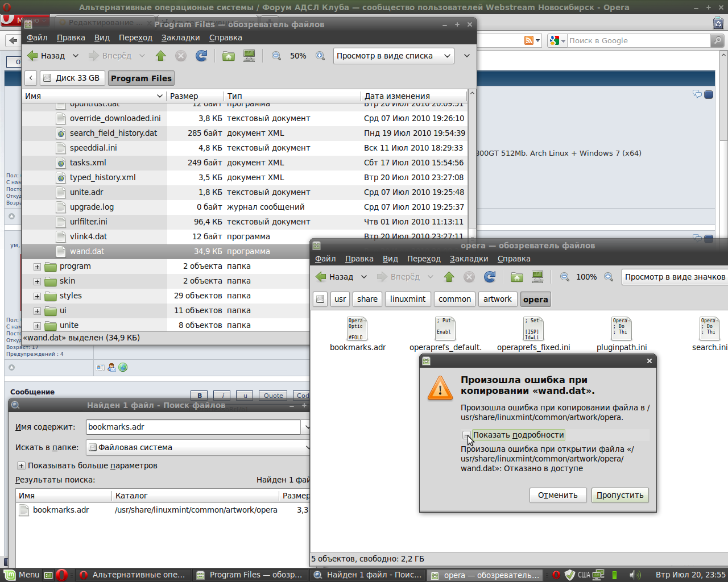This screenshot has height=582, width=728.
Task: Open Bookmarks menu in Program Files window
Action: pos(180,38)
